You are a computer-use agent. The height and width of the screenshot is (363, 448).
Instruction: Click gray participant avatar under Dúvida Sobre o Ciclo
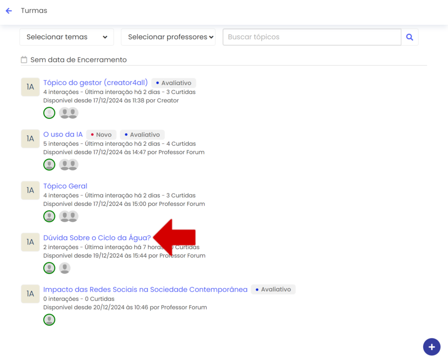65,268
